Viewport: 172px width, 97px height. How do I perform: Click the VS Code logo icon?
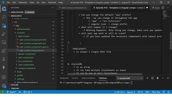point(3,2)
